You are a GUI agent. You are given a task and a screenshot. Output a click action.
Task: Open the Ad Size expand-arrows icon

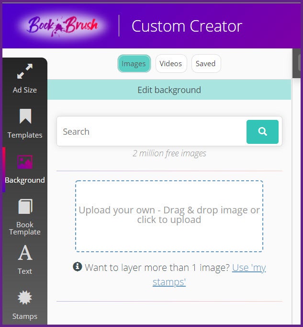24,71
